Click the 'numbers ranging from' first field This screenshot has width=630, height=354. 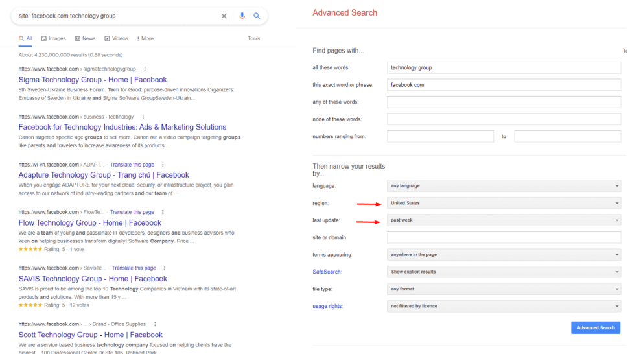click(x=440, y=137)
